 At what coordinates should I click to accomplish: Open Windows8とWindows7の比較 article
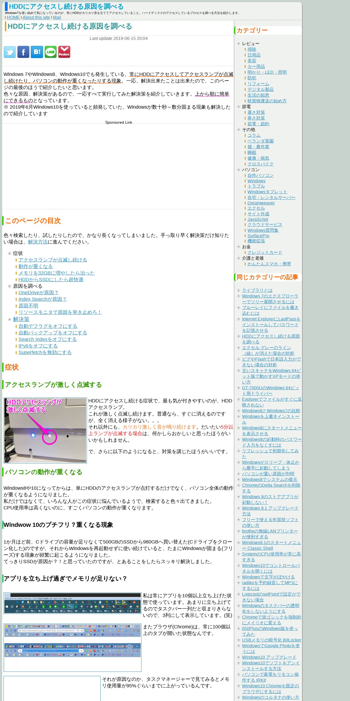271,411
